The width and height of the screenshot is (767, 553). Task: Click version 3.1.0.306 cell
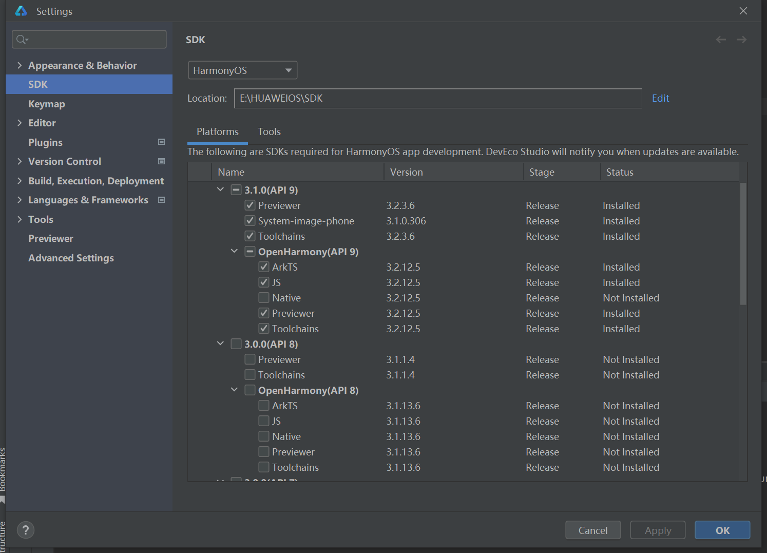coord(406,221)
